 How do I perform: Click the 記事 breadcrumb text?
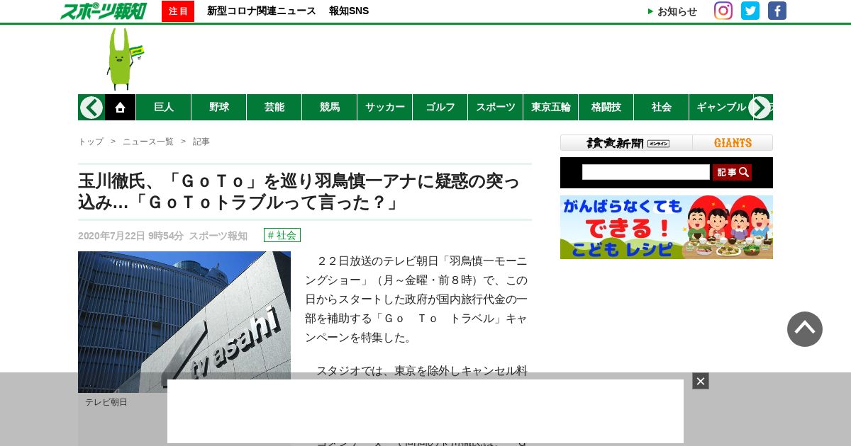click(201, 142)
